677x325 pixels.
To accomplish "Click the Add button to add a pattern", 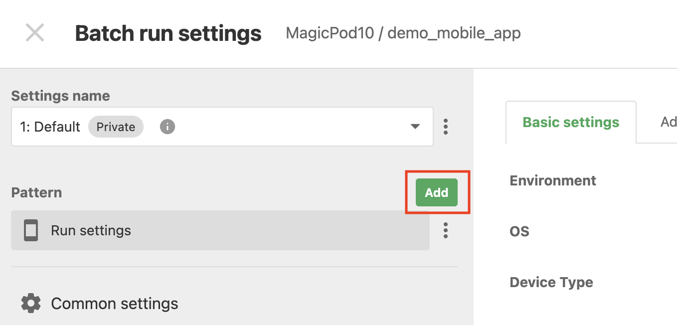I will [x=436, y=192].
